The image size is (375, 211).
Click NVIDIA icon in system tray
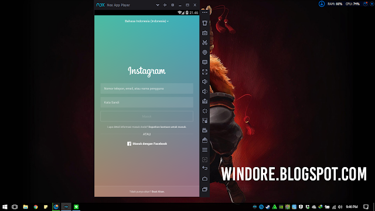(x=281, y=207)
